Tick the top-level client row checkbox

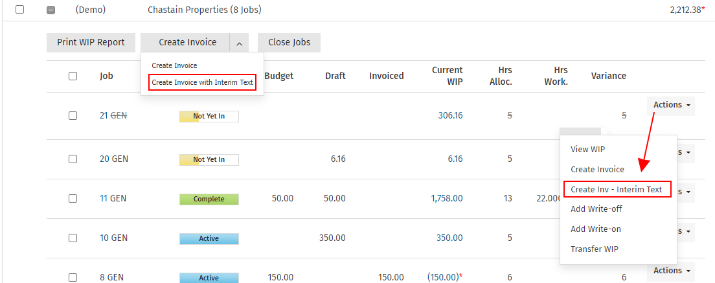tap(20, 10)
